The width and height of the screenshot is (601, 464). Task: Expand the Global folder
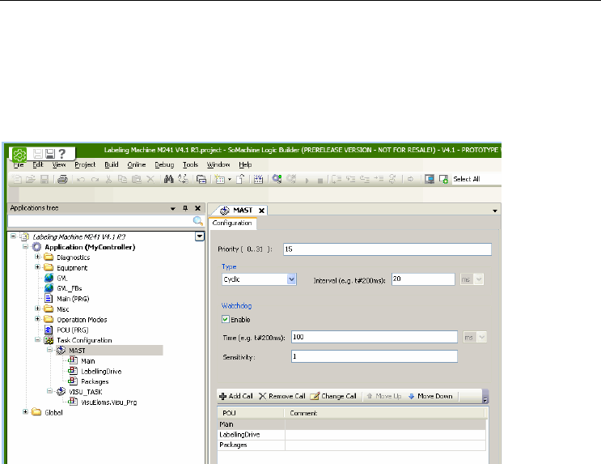pyautogui.click(x=25, y=412)
